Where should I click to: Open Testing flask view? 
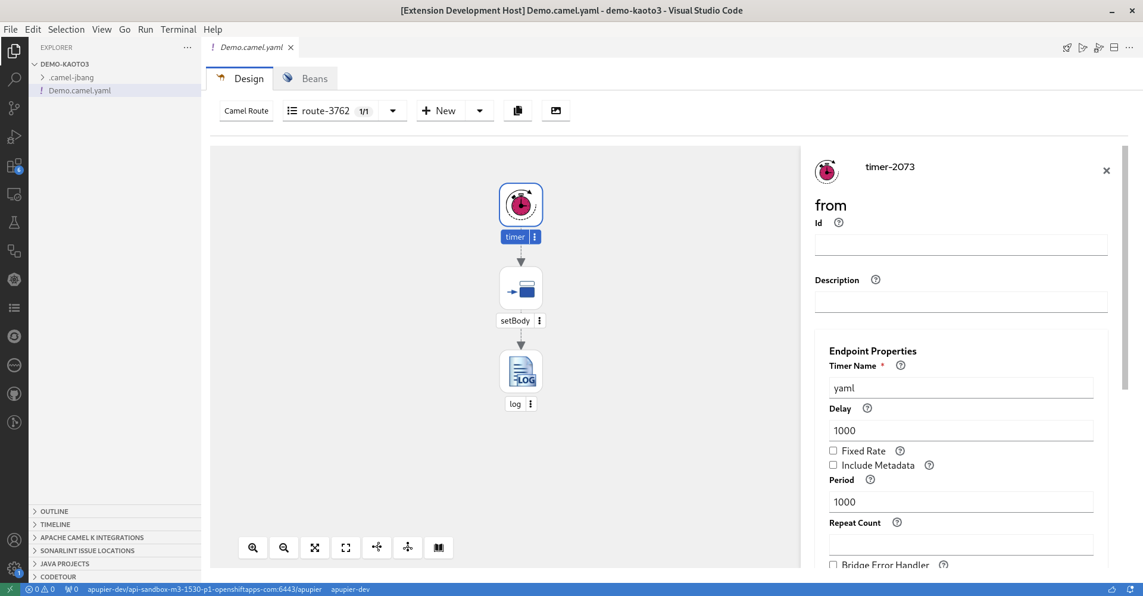pyautogui.click(x=14, y=222)
